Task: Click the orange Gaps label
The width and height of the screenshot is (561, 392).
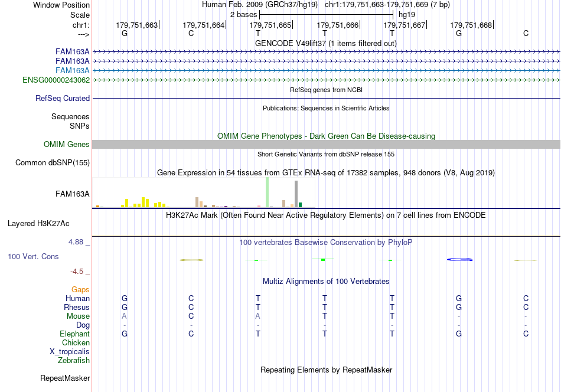Action: [x=80, y=290]
